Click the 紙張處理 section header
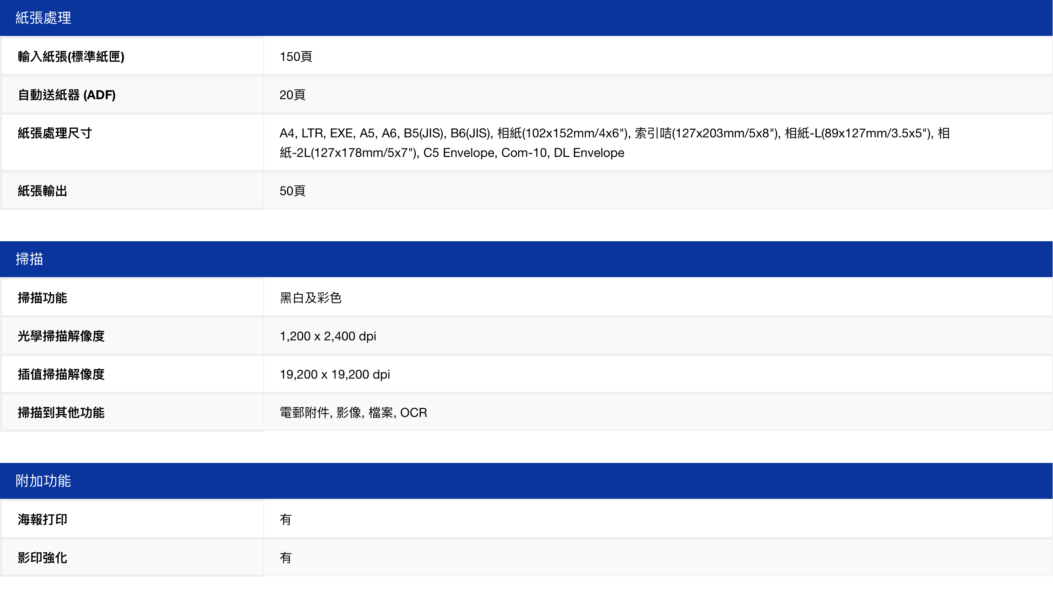The width and height of the screenshot is (1053, 605). 43,18
